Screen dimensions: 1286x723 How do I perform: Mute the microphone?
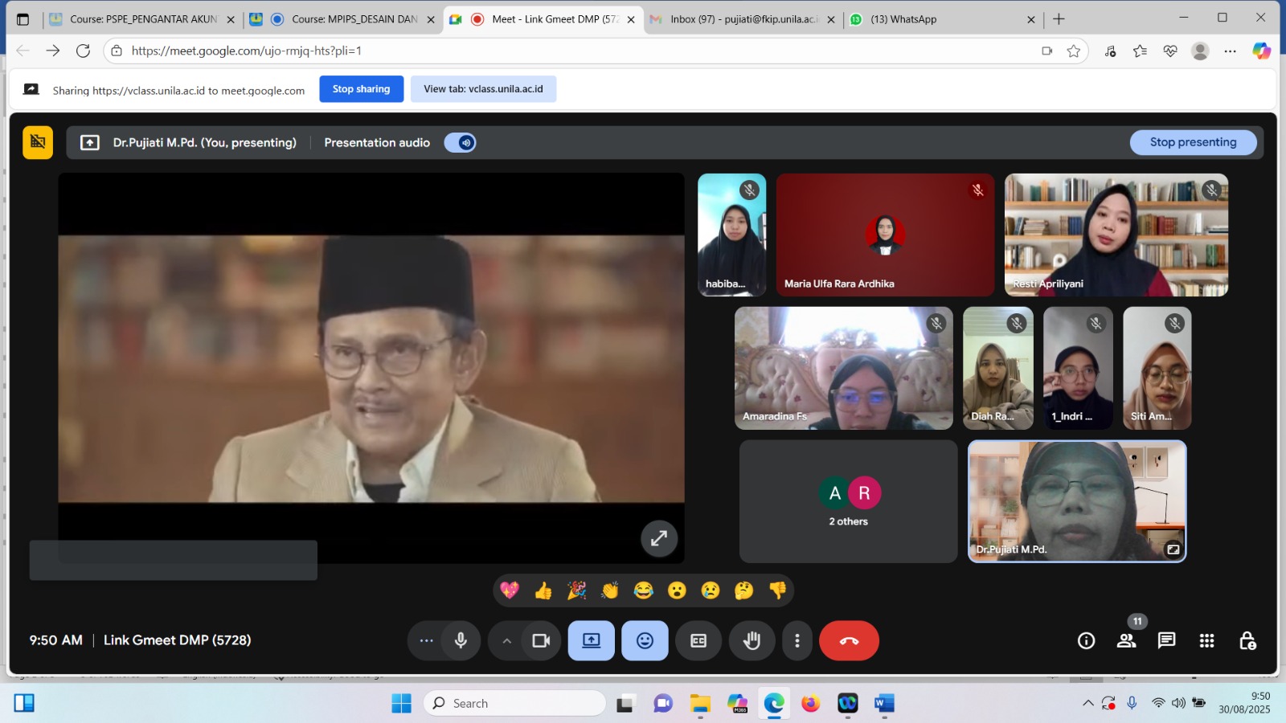point(461,640)
